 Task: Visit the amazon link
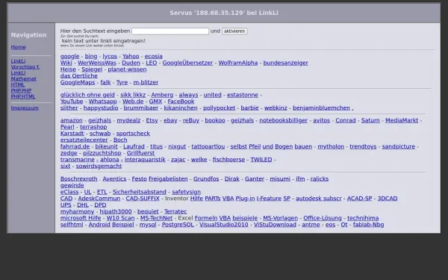pos(72,120)
